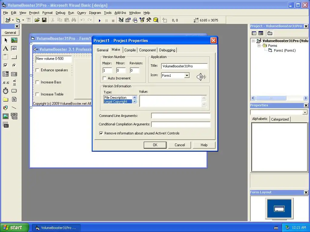Switch to the Compile tab
This screenshot has height=232, width=310.
point(130,50)
